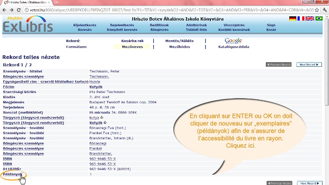Image resolution: width=329 pixels, height=185 pixels.
Task: Click the bottom Previous Record button
Action: tap(279, 183)
